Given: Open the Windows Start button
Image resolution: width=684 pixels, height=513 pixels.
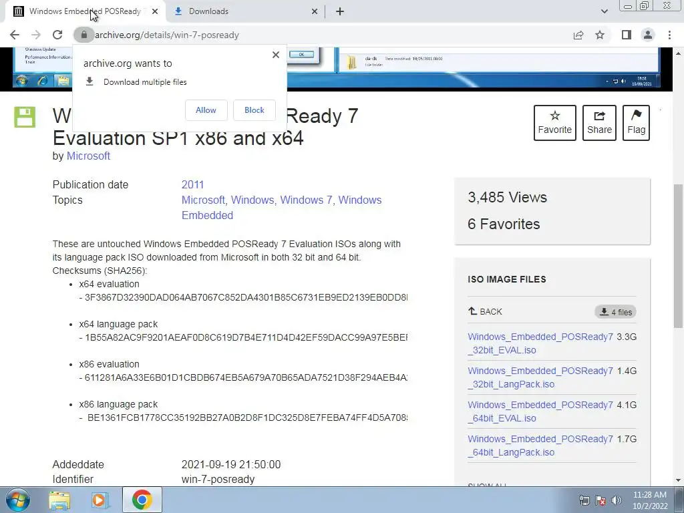Looking at the screenshot, I should click(x=18, y=500).
